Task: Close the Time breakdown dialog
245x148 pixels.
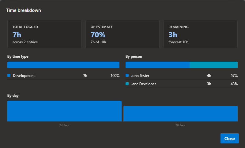Action: pos(229,138)
